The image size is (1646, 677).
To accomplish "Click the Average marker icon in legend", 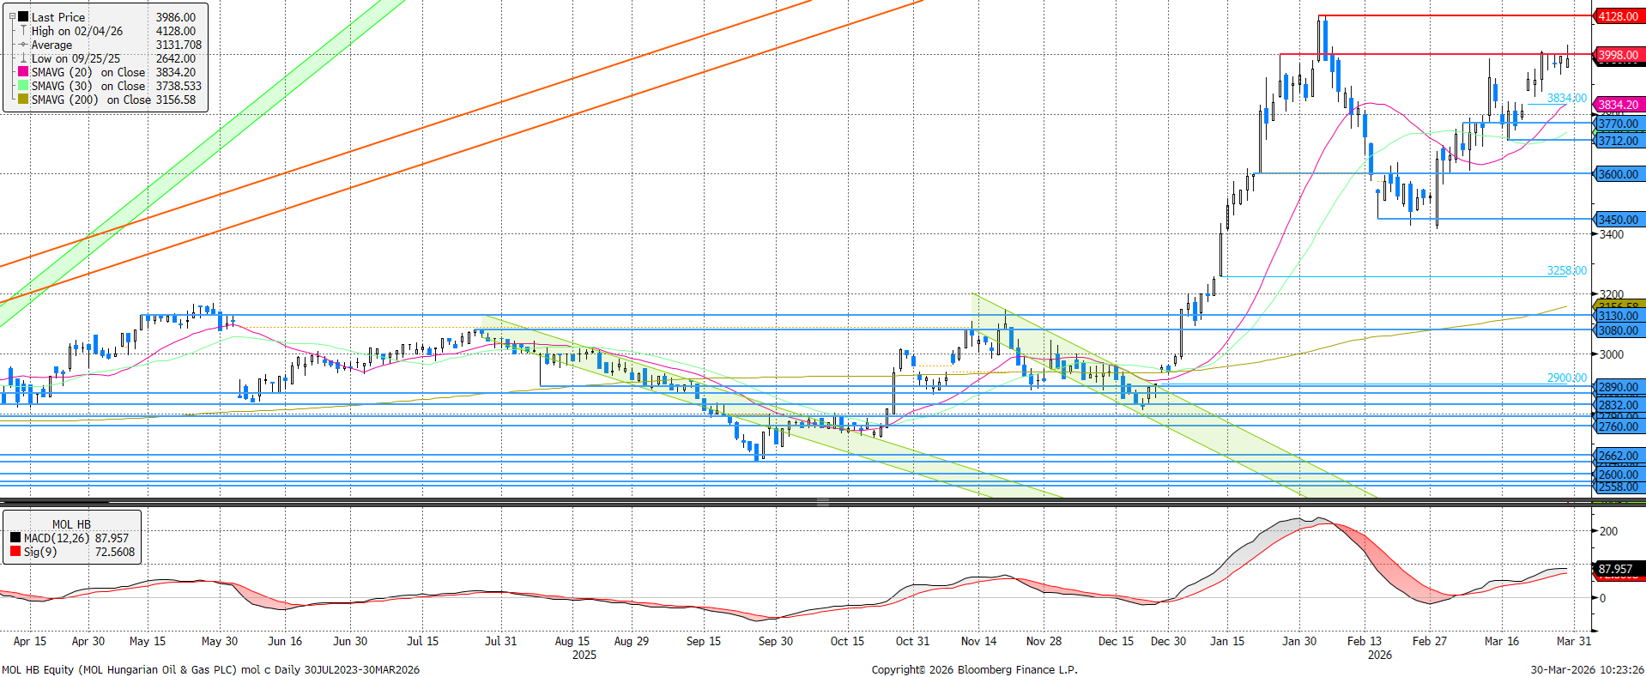I will [x=24, y=45].
